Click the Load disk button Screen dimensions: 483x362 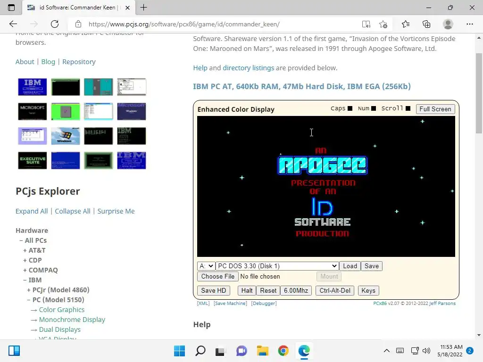(x=350, y=266)
